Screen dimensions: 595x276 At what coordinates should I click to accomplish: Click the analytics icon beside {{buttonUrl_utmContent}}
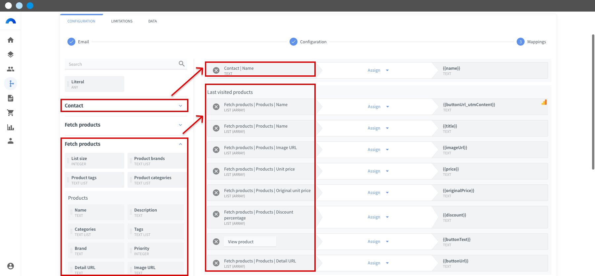tap(544, 102)
